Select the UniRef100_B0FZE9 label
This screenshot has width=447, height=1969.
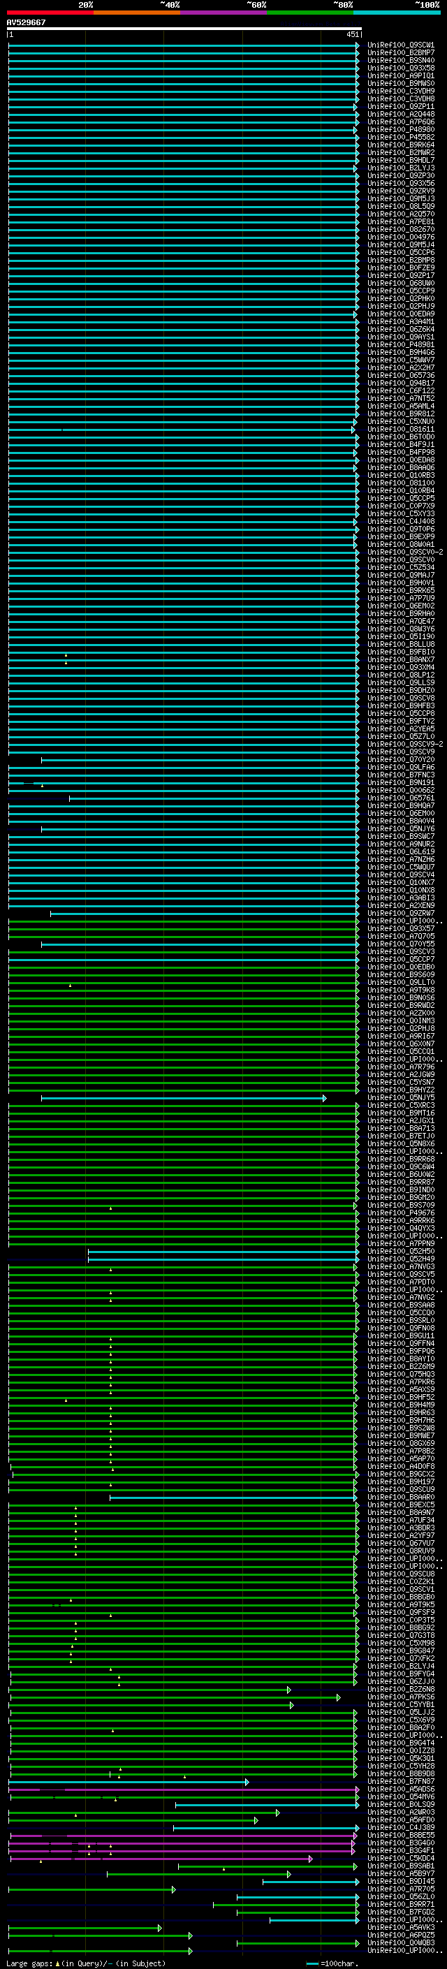point(400,268)
